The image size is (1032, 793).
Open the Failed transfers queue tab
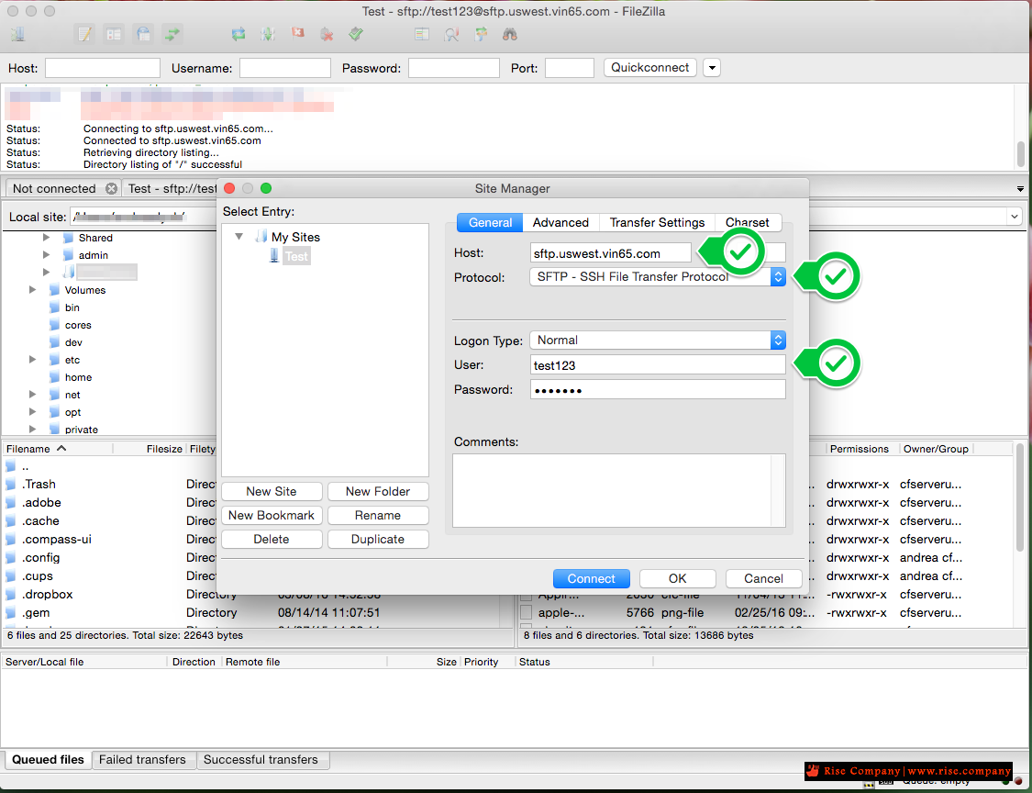coord(142,759)
